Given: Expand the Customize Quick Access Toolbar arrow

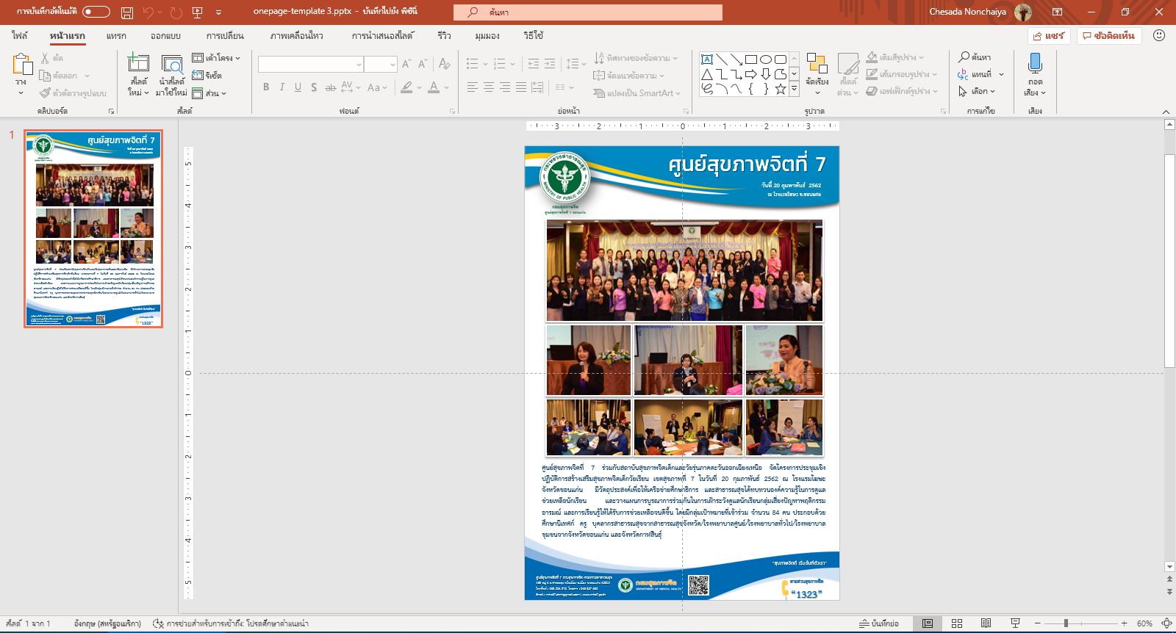Looking at the screenshot, I should click(219, 12).
